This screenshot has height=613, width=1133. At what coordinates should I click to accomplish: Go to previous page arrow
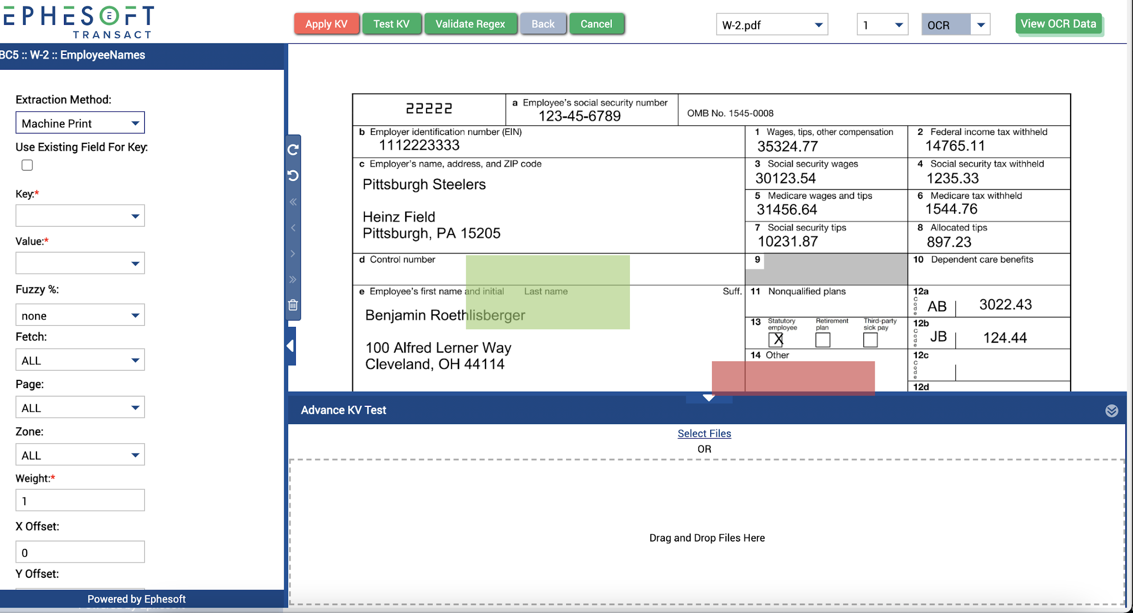[x=293, y=228]
